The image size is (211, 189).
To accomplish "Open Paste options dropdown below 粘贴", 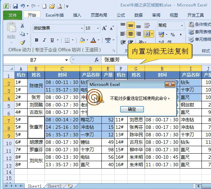I will point(11,43).
